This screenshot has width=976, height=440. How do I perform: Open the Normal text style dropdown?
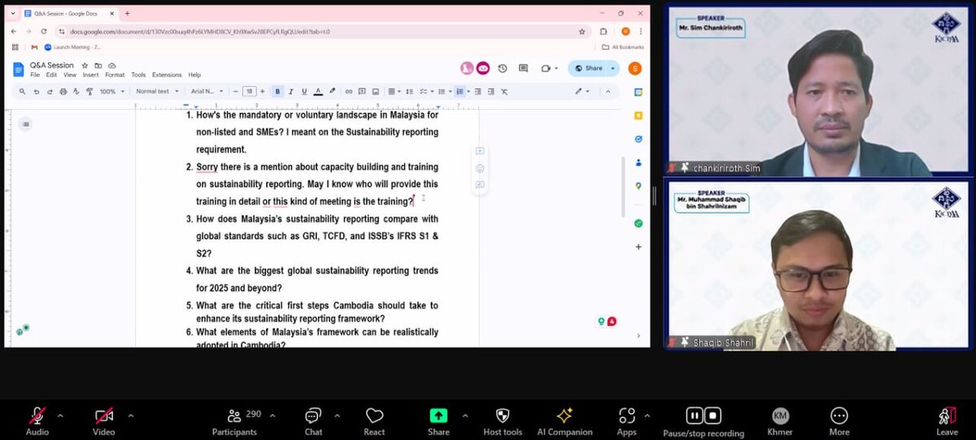click(157, 92)
